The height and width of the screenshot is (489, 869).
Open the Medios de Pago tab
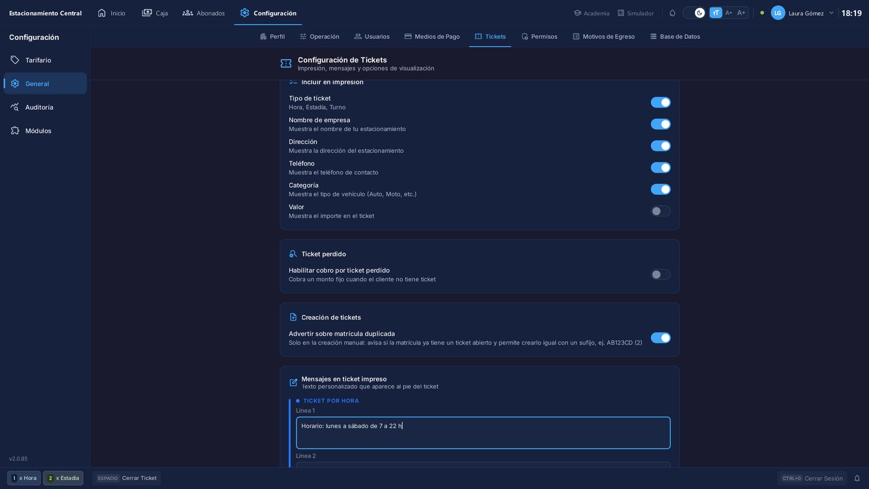point(432,36)
